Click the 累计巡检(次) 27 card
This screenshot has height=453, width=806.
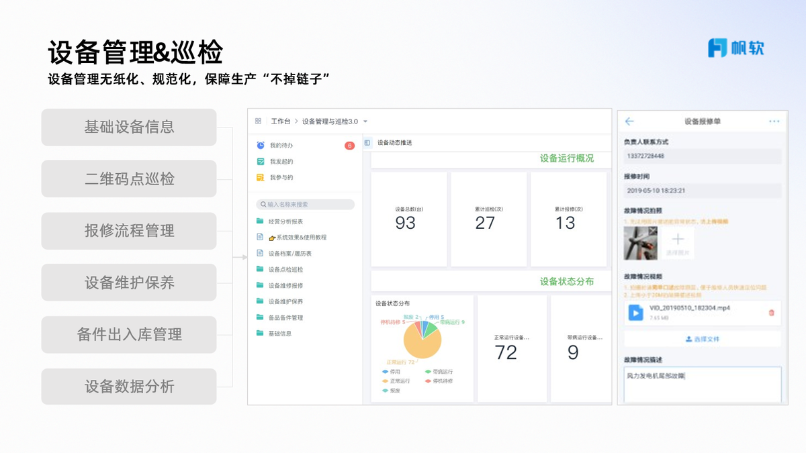point(488,219)
